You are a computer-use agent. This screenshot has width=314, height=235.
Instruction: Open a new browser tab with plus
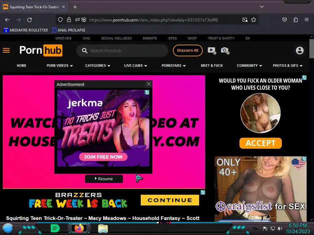click(x=75, y=7)
